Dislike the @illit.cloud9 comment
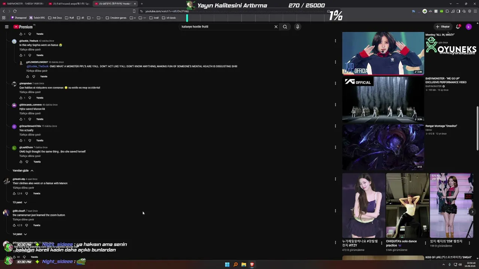 pyautogui.click(x=26, y=225)
